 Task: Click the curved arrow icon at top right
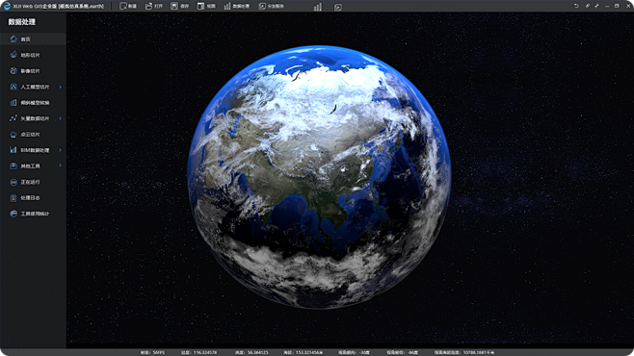pyautogui.click(x=576, y=6)
